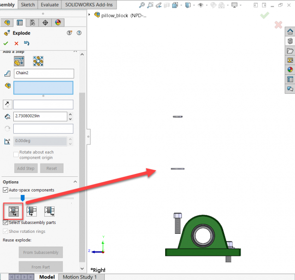Click the Previous View icon
This screenshot has width=295, height=280.
point(158,5)
